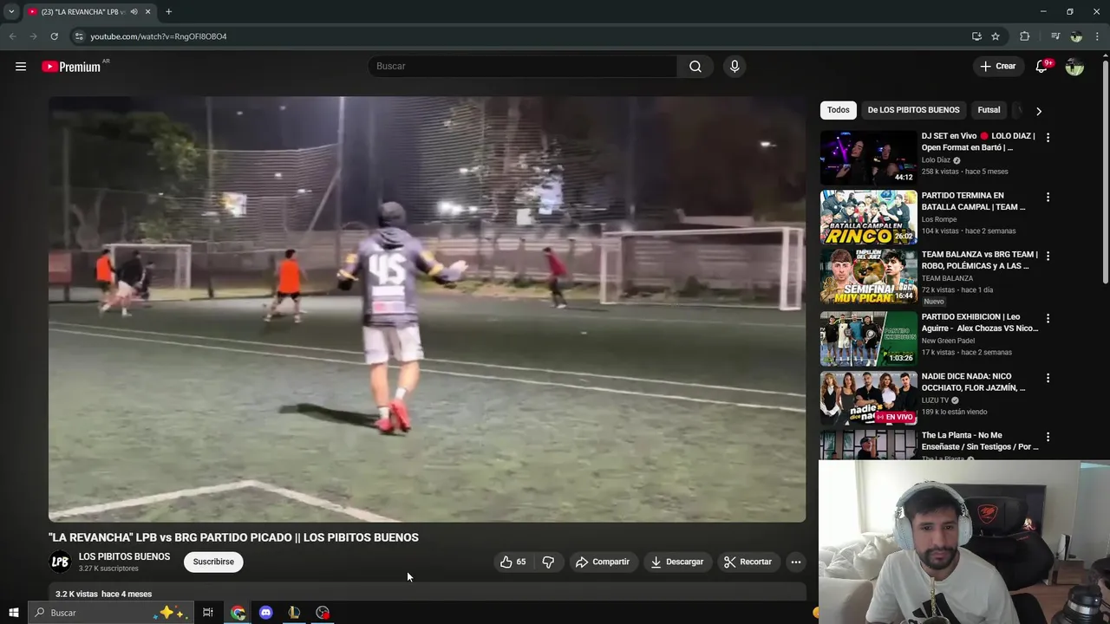1110x624 pixels.
Task: Open options for PARTIDO EXHIBICION video
Action: tap(1048, 318)
